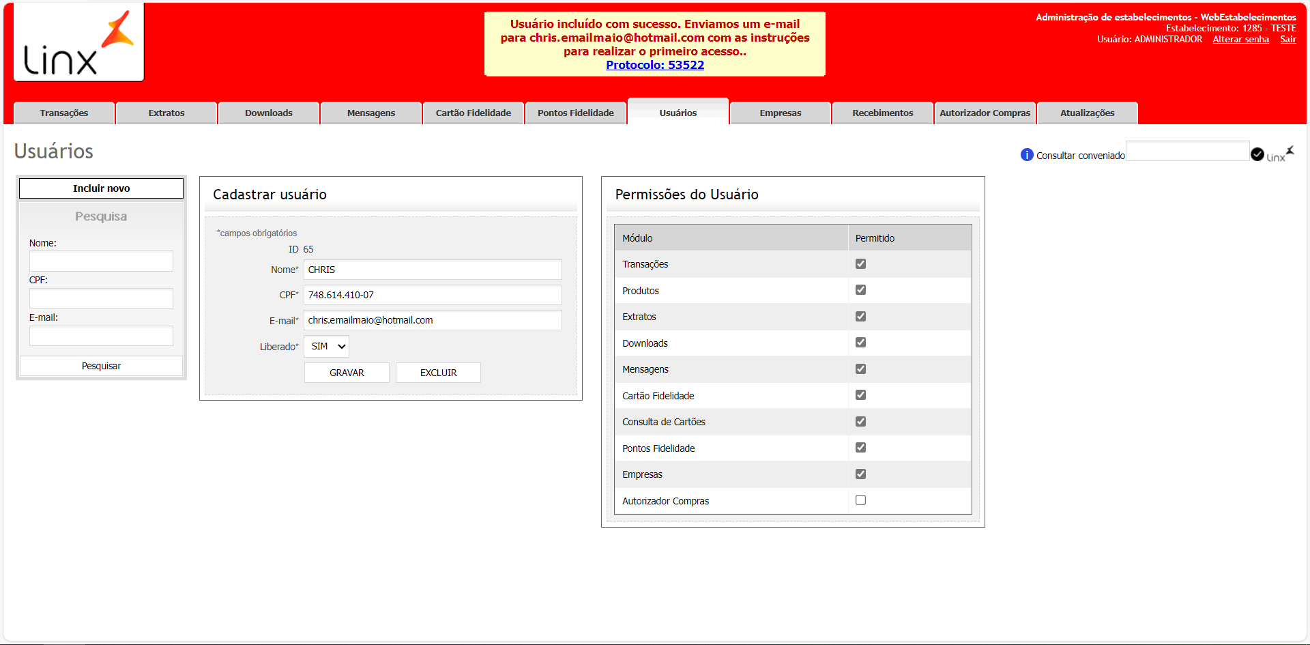Click the Pesquisar button
The height and width of the screenshot is (645, 1310).
[x=101, y=366]
